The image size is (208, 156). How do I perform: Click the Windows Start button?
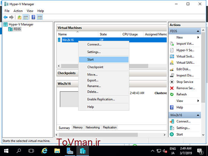tap(6, 151)
